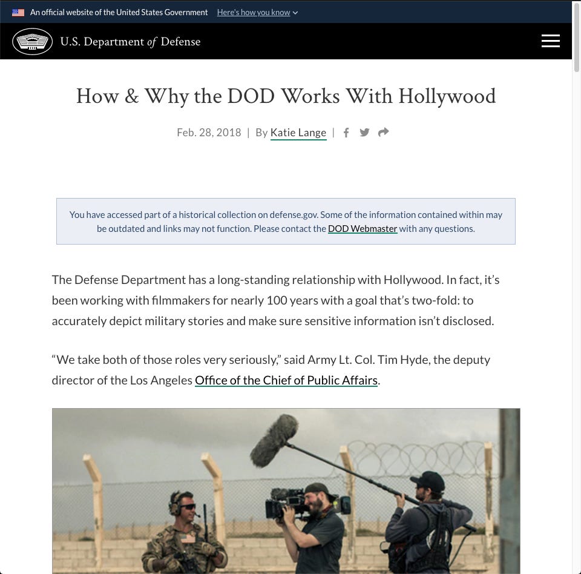The image size is (581, 574).
Task: Open the Office of the Chief of Public Affairs link
Action: [x=286, y=380]
